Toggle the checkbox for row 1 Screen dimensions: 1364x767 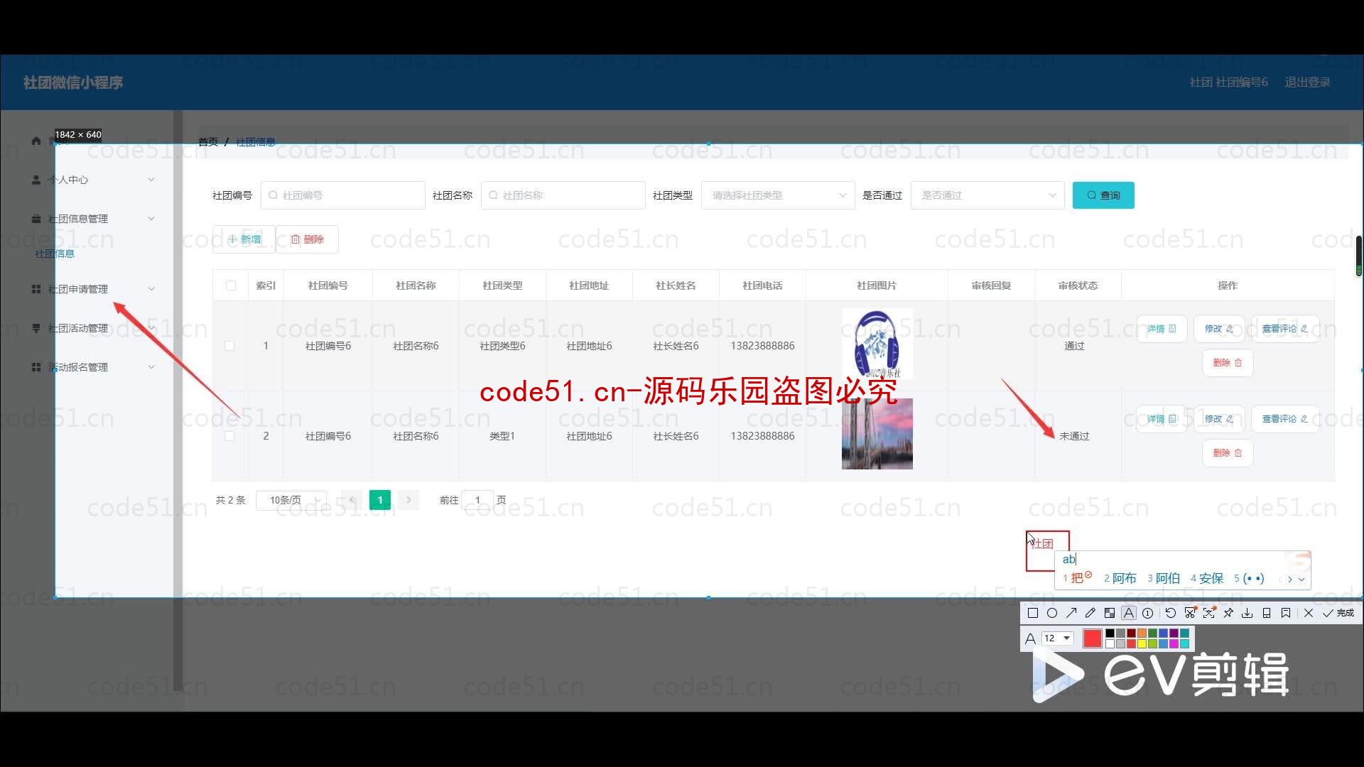pos(229,344)
